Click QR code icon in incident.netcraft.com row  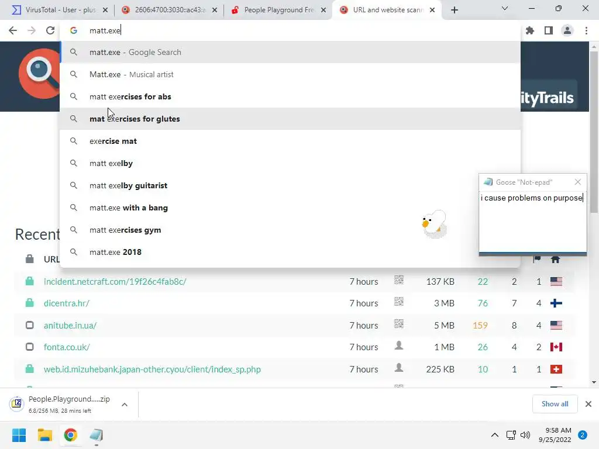pyautogui.click(x=399, y=280)
